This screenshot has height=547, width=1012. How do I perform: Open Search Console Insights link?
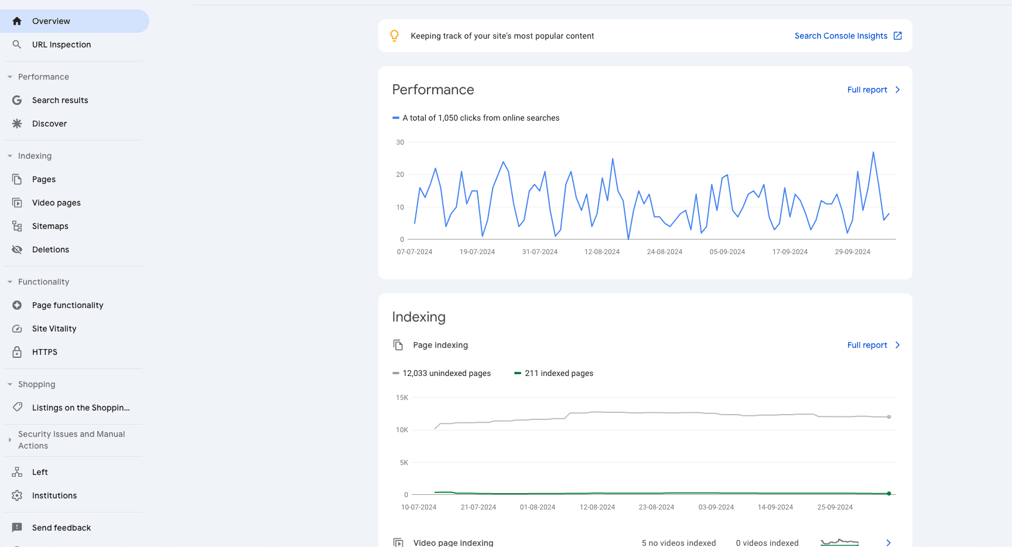(x=847, y=36)
